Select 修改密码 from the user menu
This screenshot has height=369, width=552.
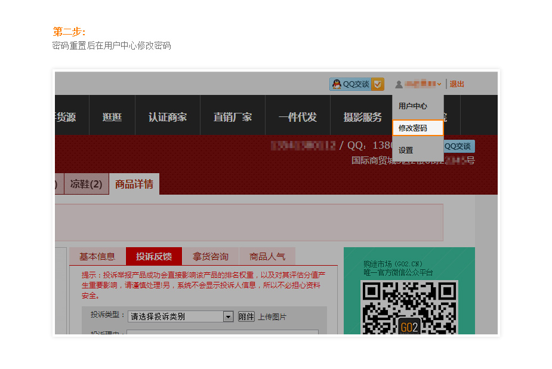pos(418,128)
